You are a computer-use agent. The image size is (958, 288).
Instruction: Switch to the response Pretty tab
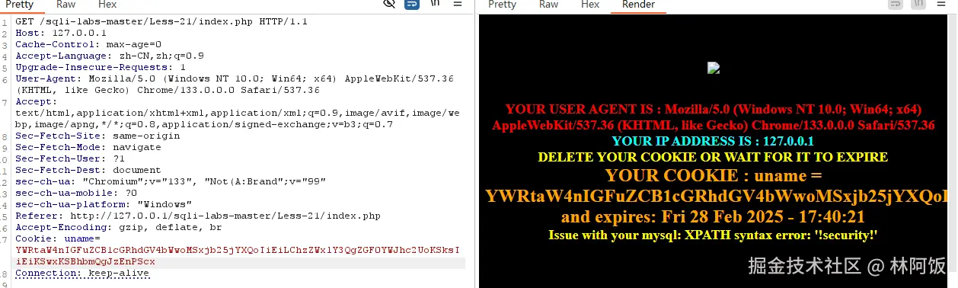click(x=503, y=5)
